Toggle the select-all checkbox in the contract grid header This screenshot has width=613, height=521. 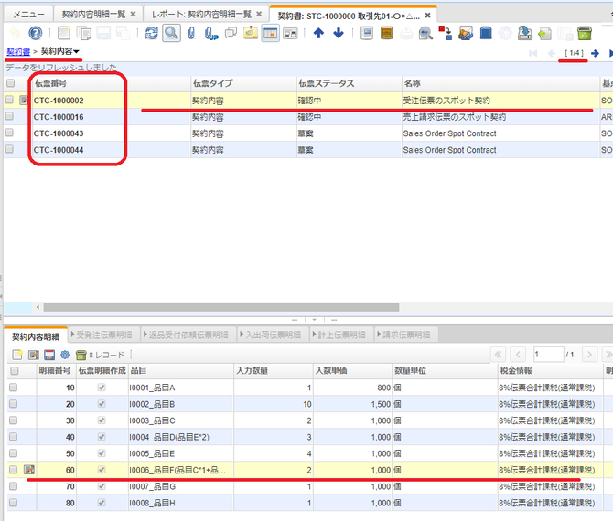(11, 83)
